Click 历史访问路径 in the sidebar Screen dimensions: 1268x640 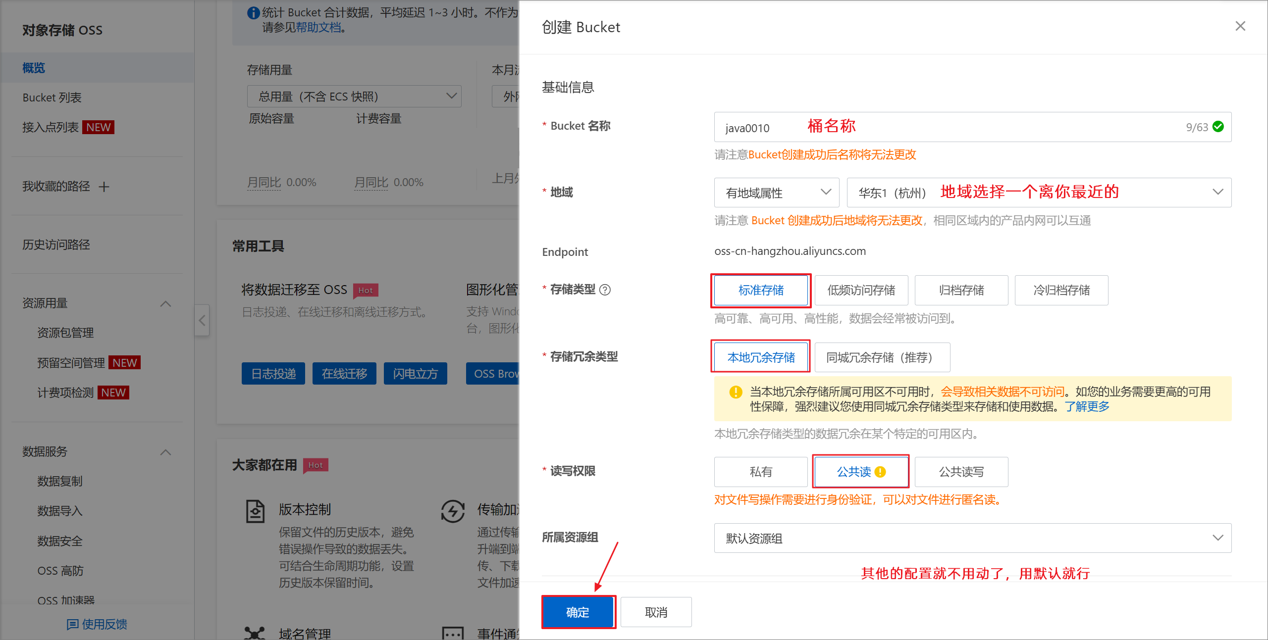[x=56, y=245]
